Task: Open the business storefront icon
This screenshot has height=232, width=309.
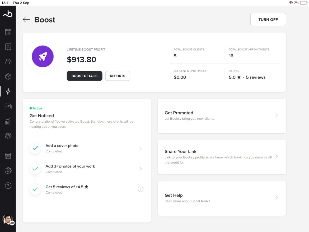Action: click(8, 156)
